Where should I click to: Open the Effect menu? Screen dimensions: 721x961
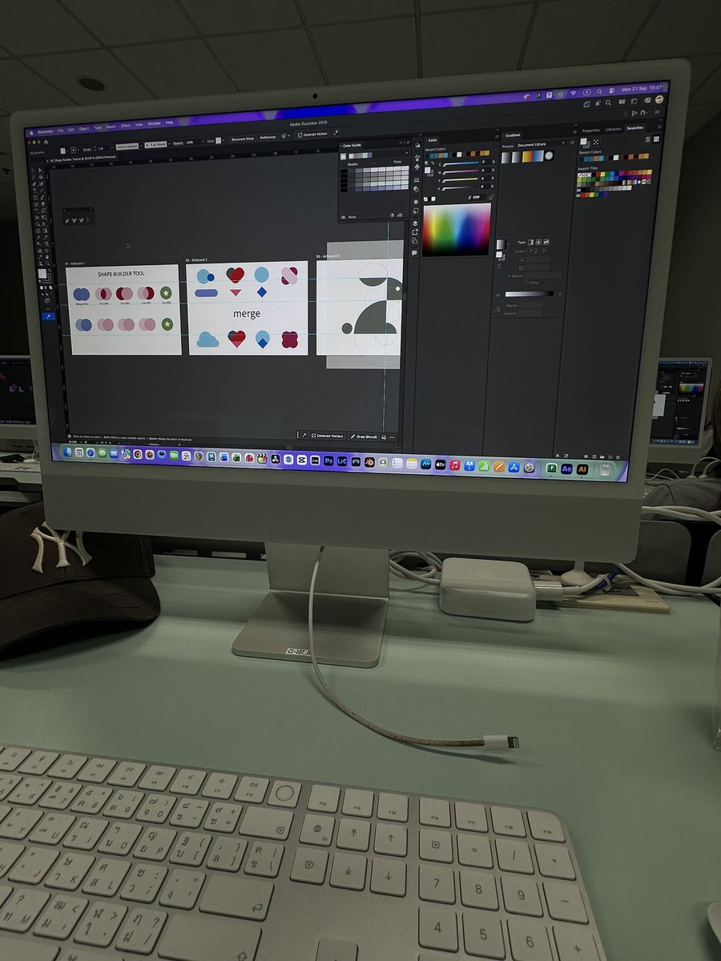point(126,126)
